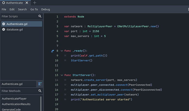Click the circle icon on the Authenticate tab
Viewport: 189px width, 111px height.
4,3
